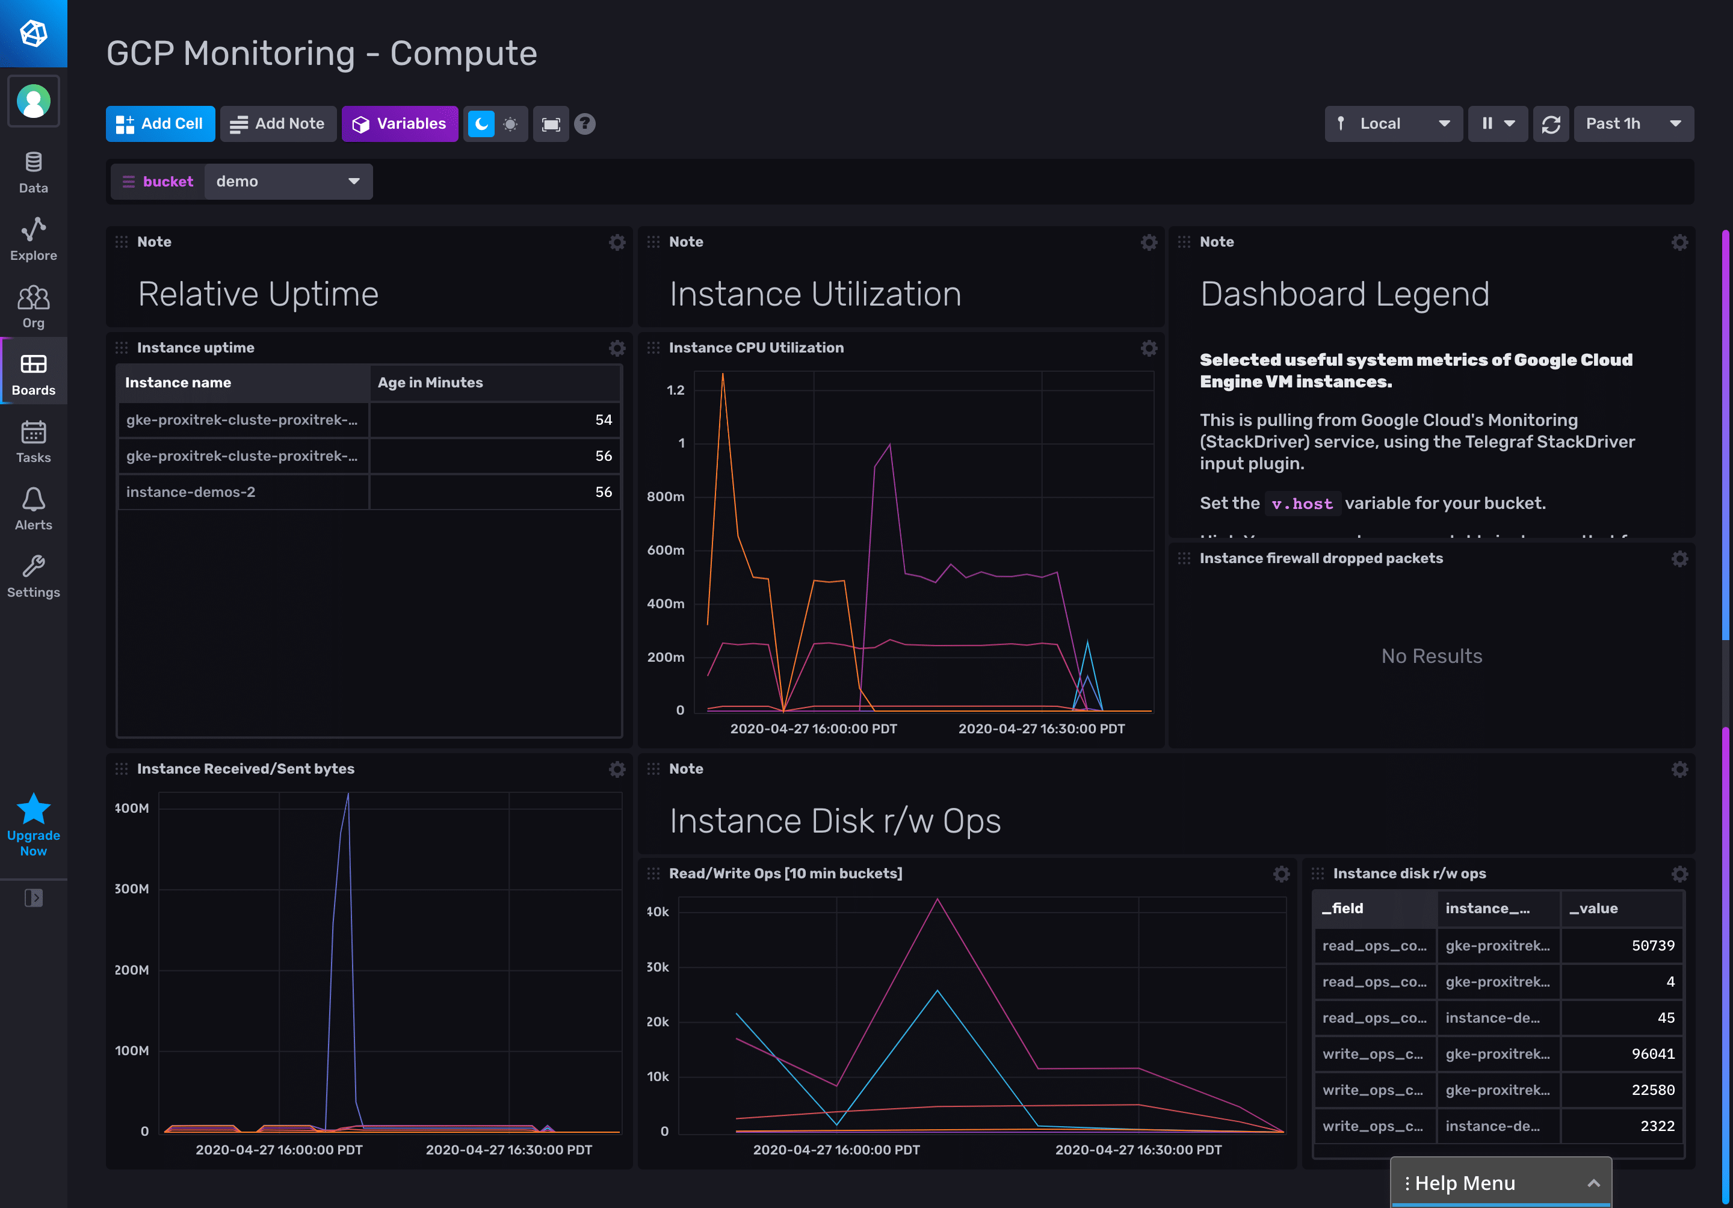Click drag handle of Instance disk r/w ops cell
1733x1208 pixels.
pos(1318,874)
